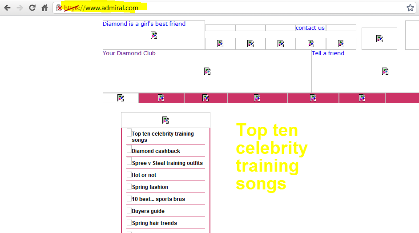This screenshot has height=233, width=419.
Task: Click the broken image below contact us link
Action: coord(310,44)
